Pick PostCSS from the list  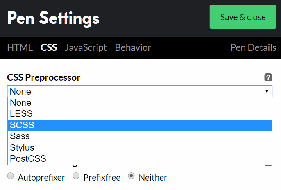(28, 158)
